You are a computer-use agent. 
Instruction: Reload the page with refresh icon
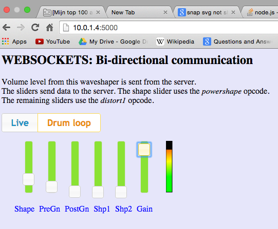click(x=35, y=27)
